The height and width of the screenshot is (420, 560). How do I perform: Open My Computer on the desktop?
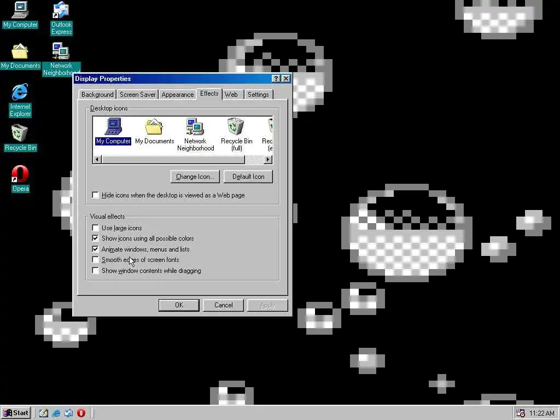(x=20, y=15)
